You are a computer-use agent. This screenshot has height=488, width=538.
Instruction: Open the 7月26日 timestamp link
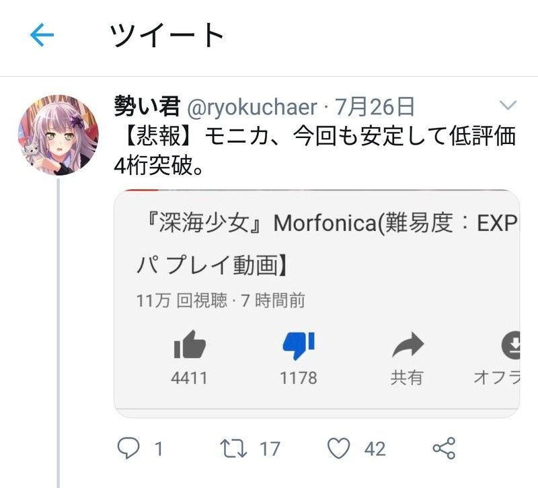(x=375, y=106)
